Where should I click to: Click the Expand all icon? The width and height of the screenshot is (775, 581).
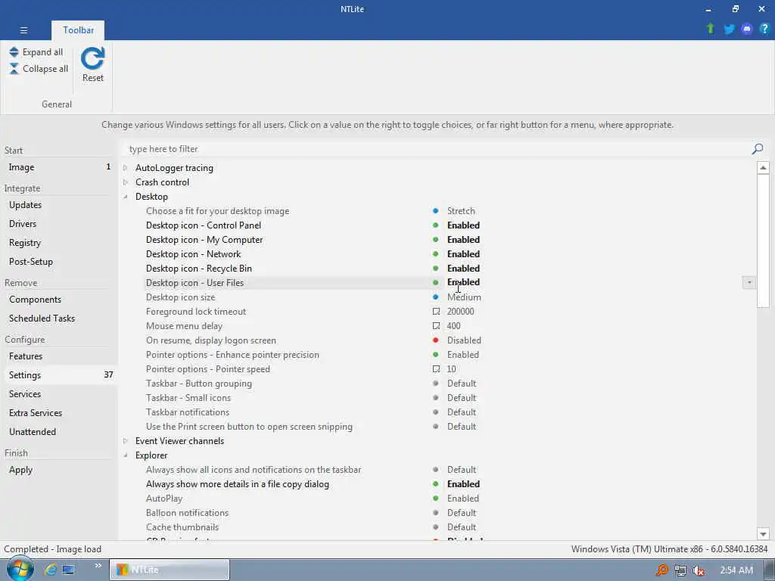click(x=14, y=52)
